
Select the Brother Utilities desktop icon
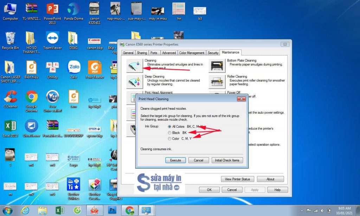[73, 189]
